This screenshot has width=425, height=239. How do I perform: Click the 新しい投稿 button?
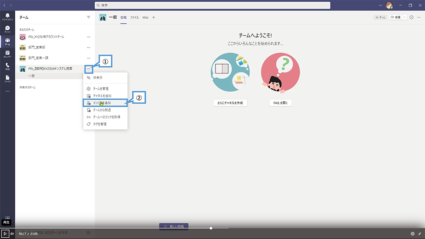pos(174,226)
